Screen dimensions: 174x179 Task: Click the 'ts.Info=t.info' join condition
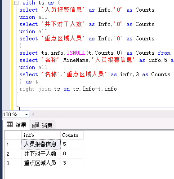tap(95, 89)
